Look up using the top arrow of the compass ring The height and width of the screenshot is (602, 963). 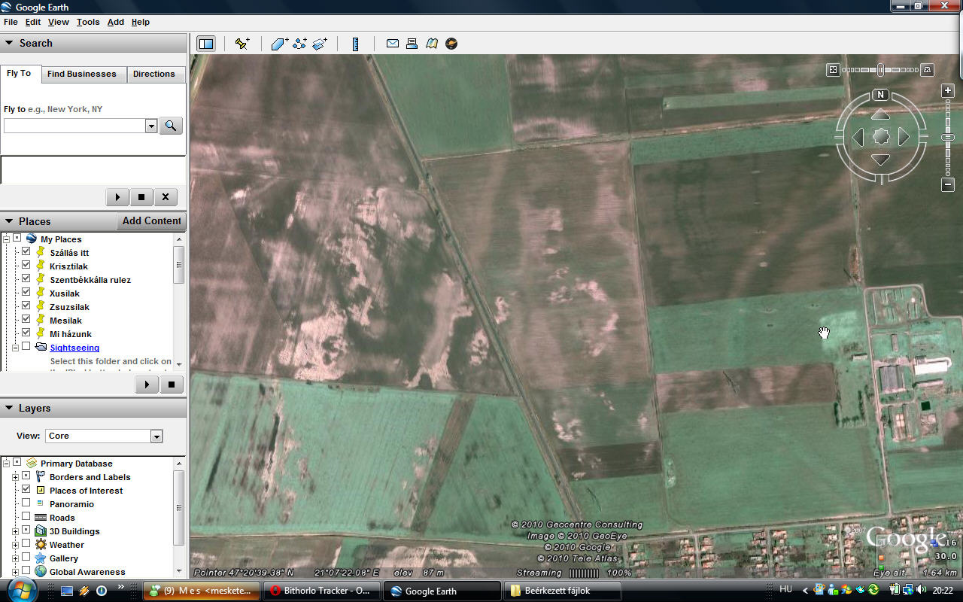881,114
